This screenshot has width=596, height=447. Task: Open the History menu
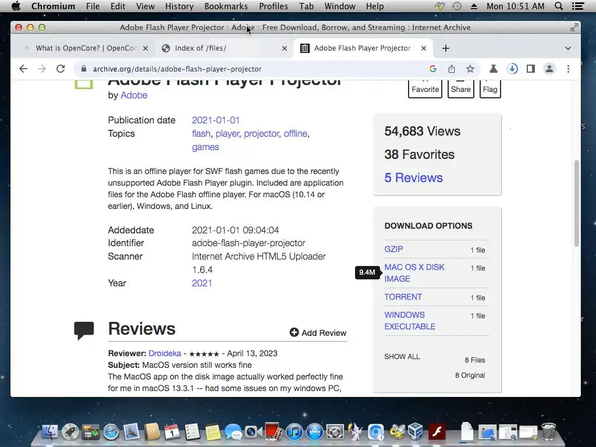pyautogui.click(x=179, y=6)
